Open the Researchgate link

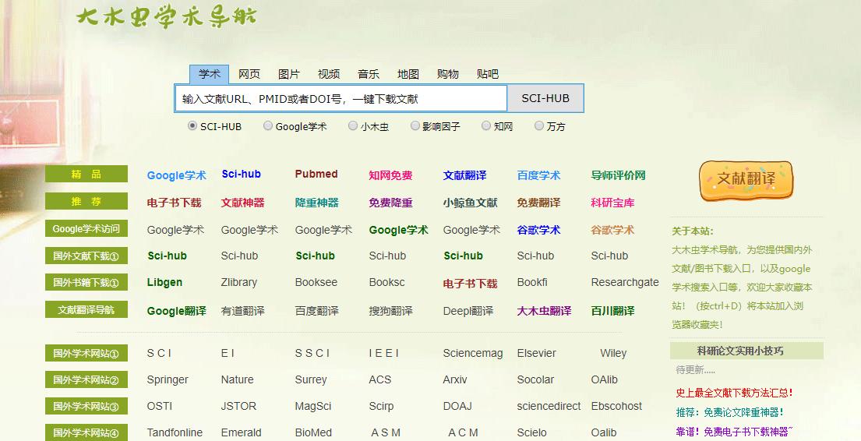[625, 282]
